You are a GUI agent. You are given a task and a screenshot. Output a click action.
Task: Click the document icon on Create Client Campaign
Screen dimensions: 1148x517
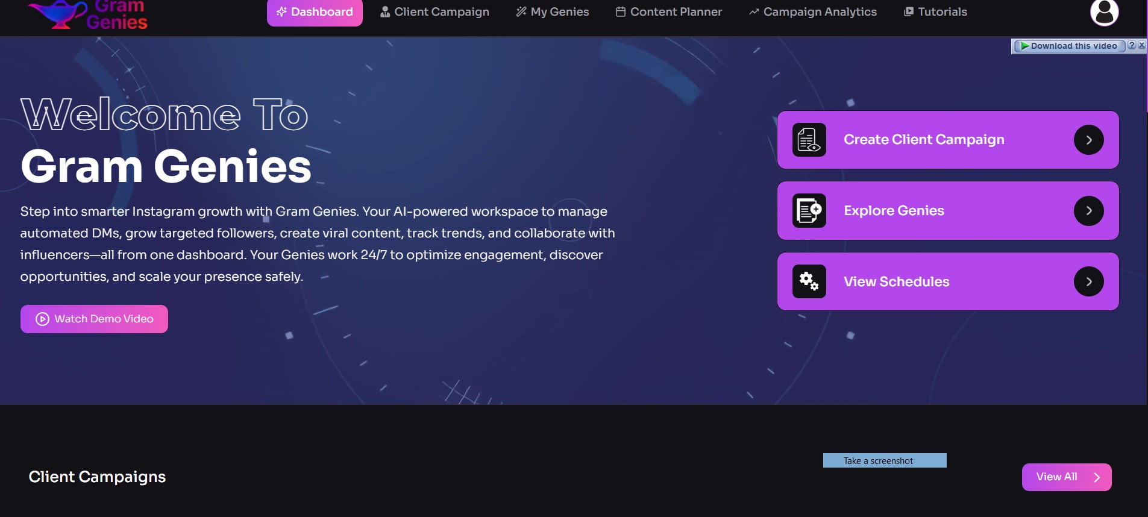[809, 140]
